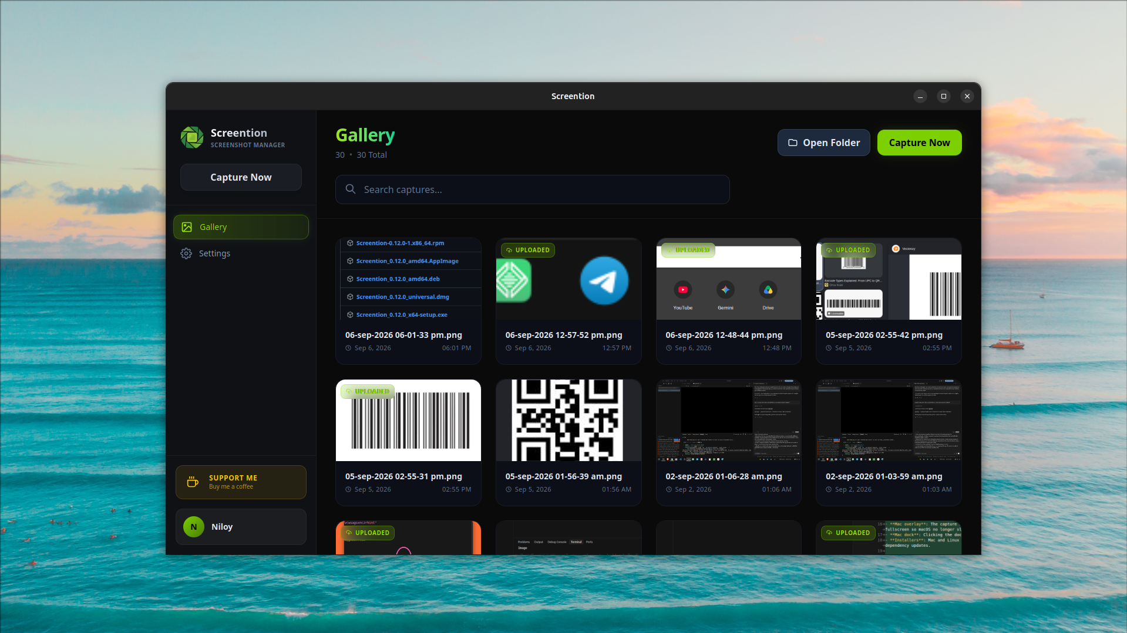Click clock icon beside Sep 6, 2026 06:01 PM
Screen dimensions: 1127x633
348,348
